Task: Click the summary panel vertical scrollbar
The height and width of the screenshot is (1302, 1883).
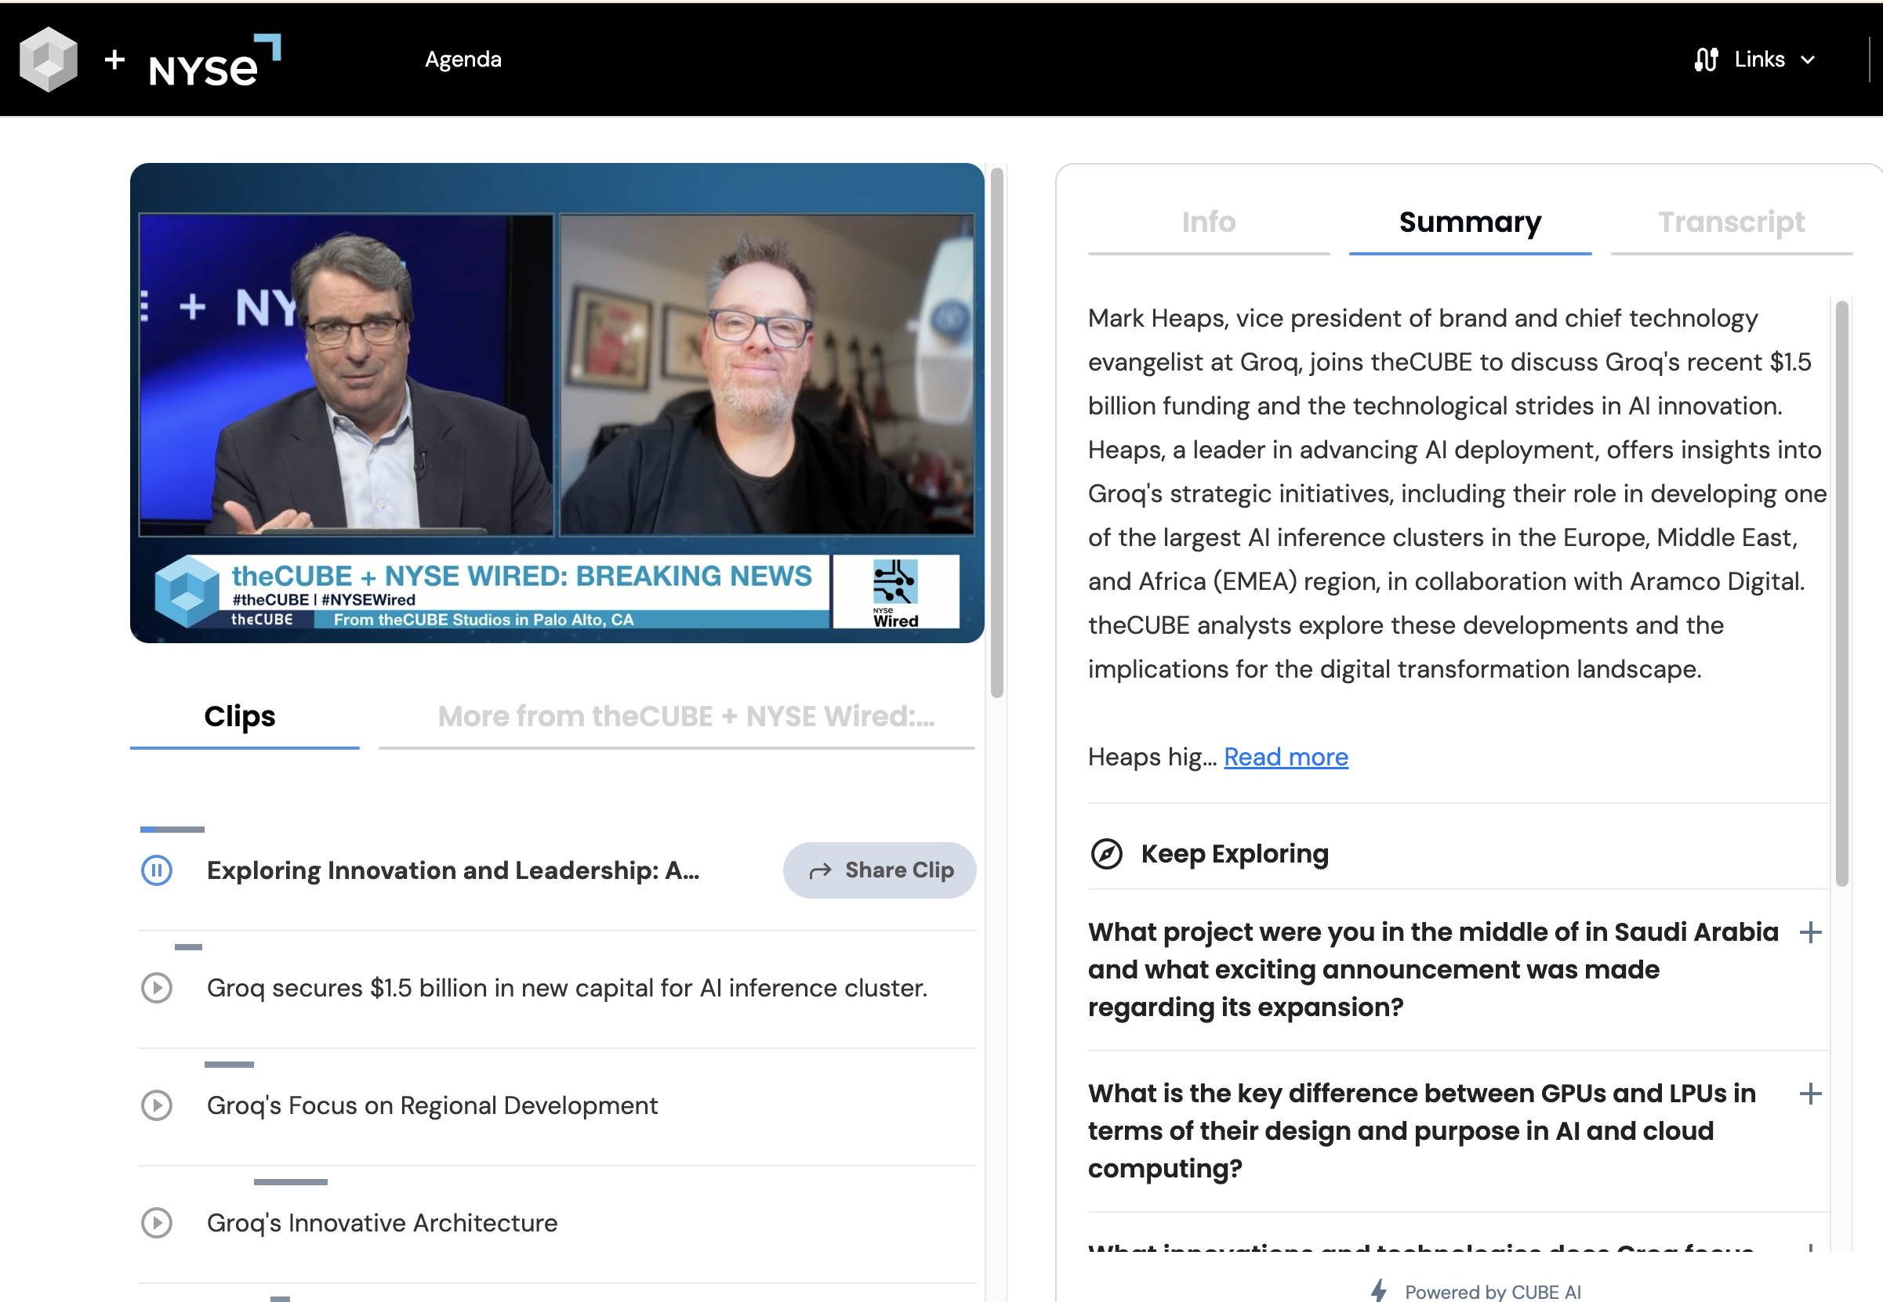Action: coord(1841,592)
